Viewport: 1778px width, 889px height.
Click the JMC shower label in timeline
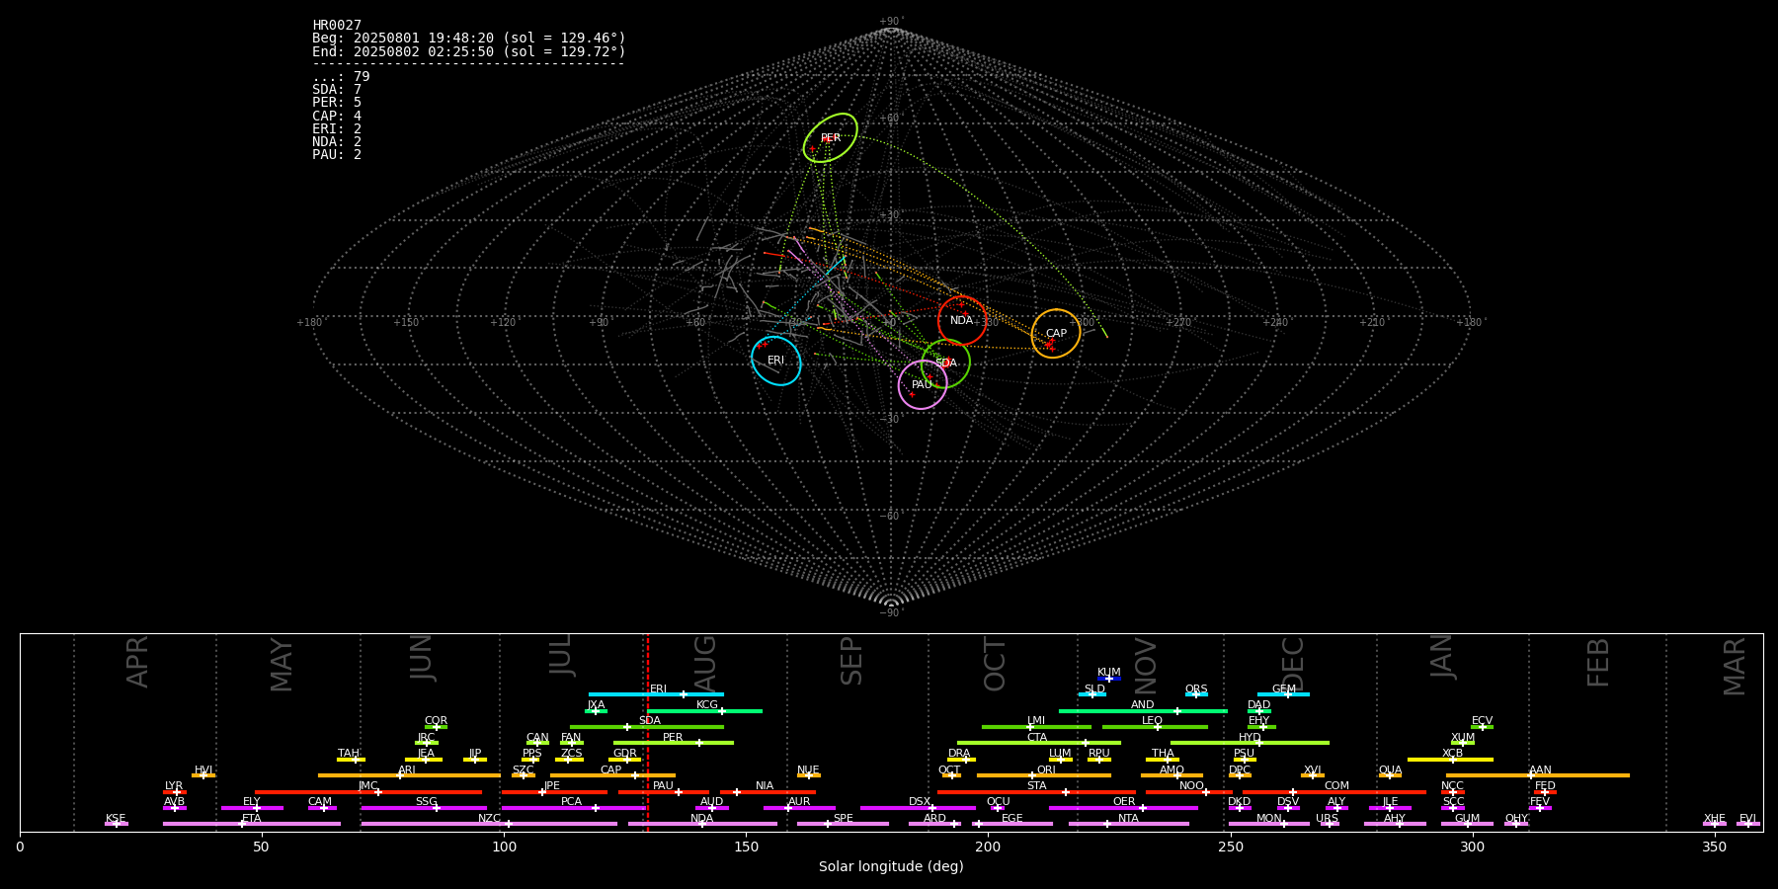coord(368,786)
